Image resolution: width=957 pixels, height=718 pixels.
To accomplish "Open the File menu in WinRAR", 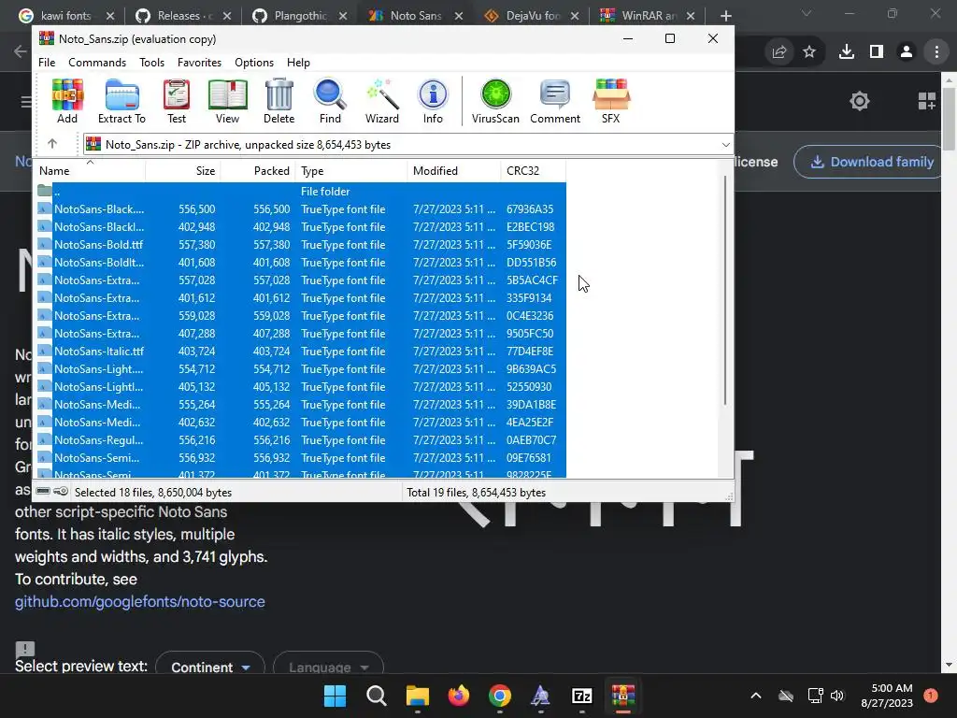I will click(47, 63).
